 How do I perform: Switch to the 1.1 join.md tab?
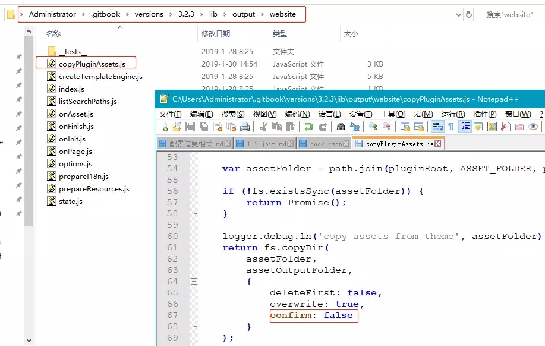pyautogui.click(x=267, y=144)
